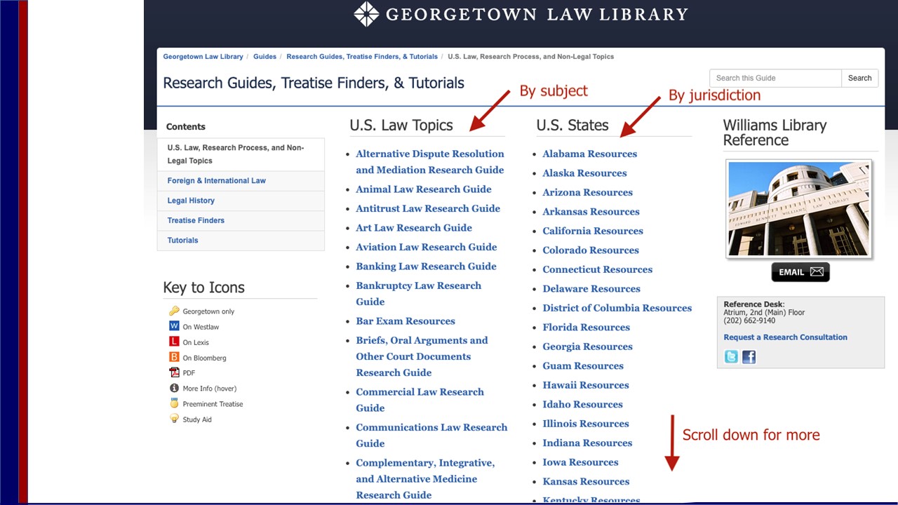Open Delaware Resources link
Viewport: 898px width, 505px height.
tap(591, 289)
